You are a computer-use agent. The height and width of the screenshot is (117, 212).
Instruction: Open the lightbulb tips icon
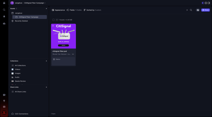[x=4, y=101]
